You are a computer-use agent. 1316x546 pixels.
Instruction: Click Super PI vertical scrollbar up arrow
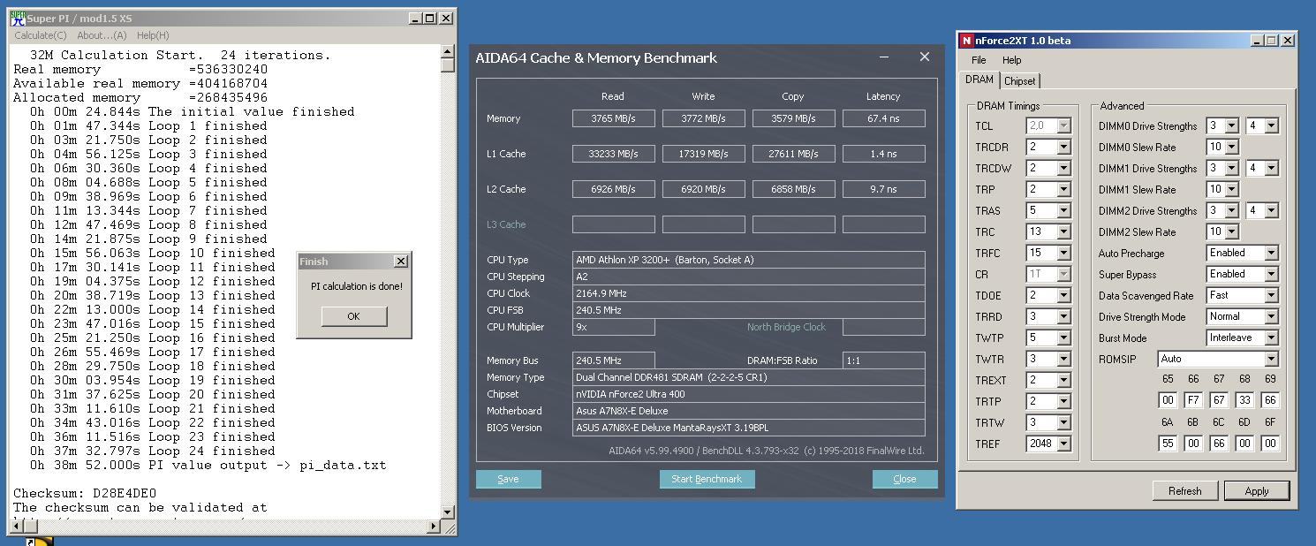coord(447,53)
